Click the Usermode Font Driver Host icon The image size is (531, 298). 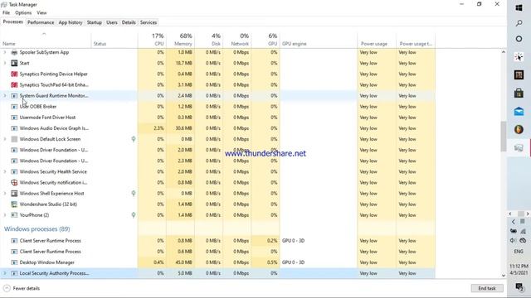[14, 118]
